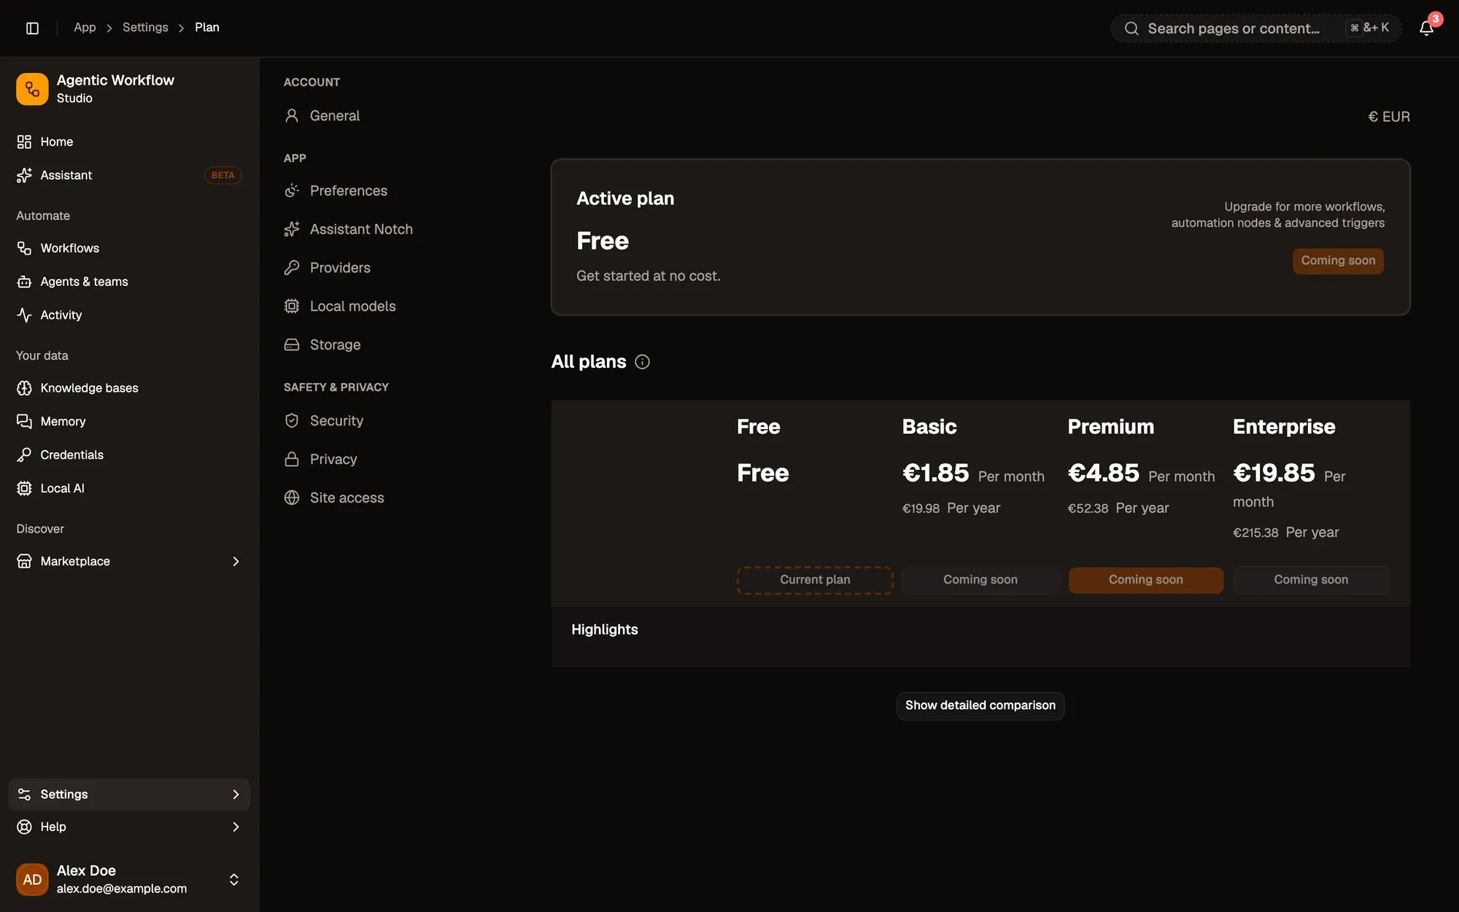The image size is (1459, 912).
Task: Click the Assistant sparkle icon in sidebar
Action: tap(24, 175)
